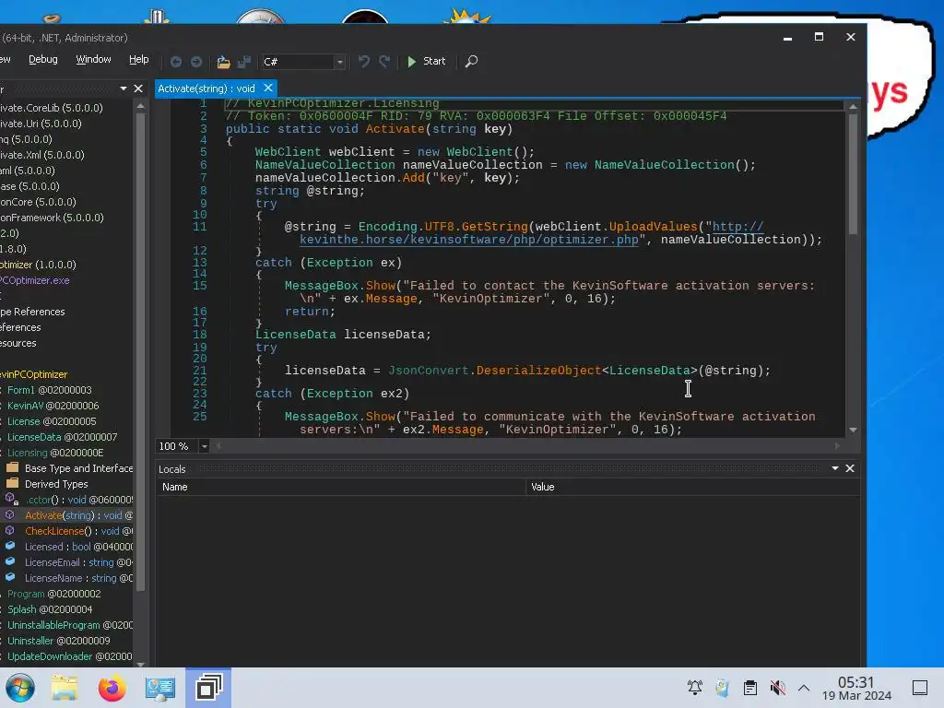The width and height of the screenshot is (944, 708).
Task: Click the Licensed field icon in tree
Action: click(9, 546)
